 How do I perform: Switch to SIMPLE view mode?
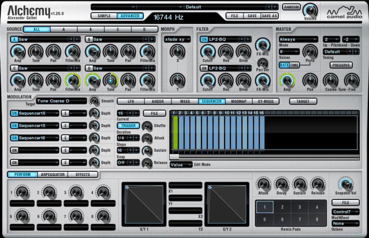click(x=104, y=16)
